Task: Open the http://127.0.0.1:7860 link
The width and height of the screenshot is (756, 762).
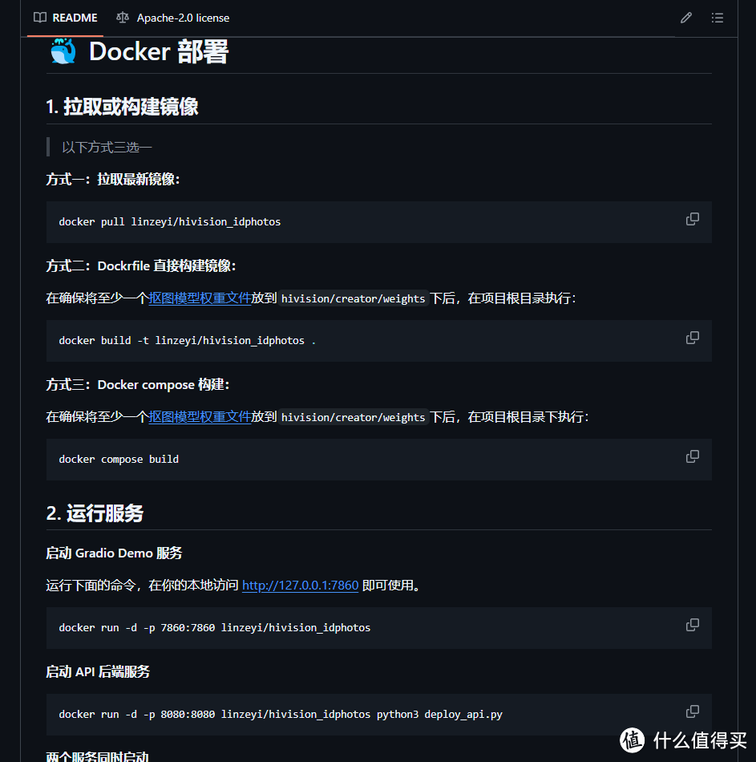Action: coord(300,585)
